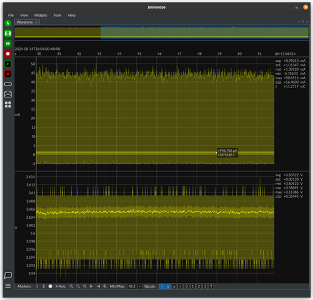The width and height of the screenshot is (313, 300).
Task: Click the current max +50.6516 mA statistic
Action: [x=291, y=78]
